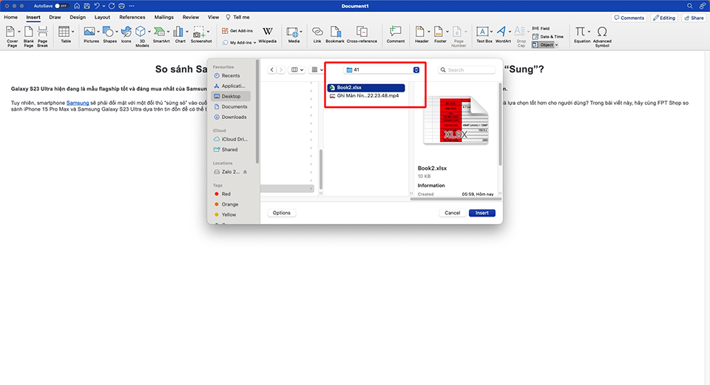Insert a Page Break

[x=43, y=36]
